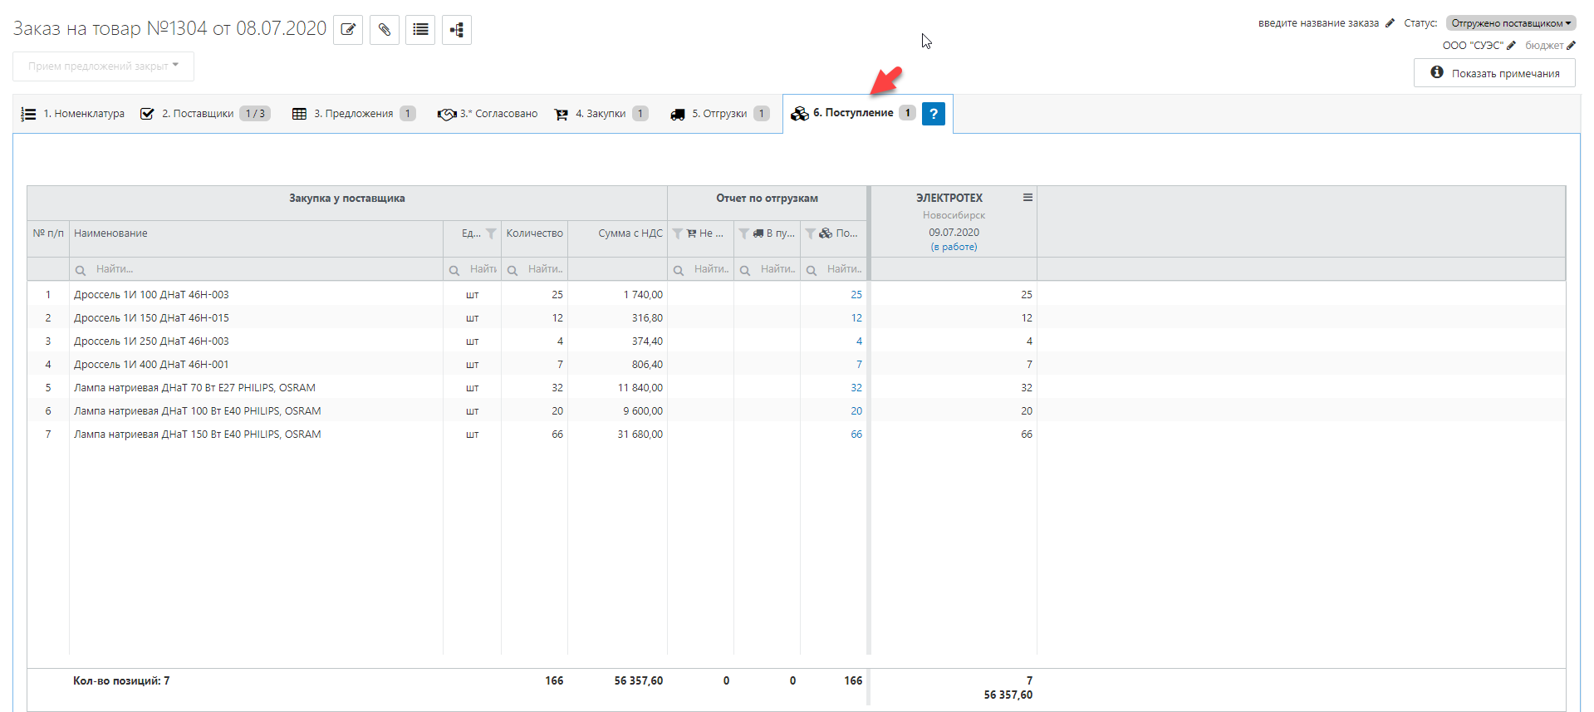Switch to the 1. Номенклатура tab
This screenshot has height=712, width=1594.
(74, 114)
